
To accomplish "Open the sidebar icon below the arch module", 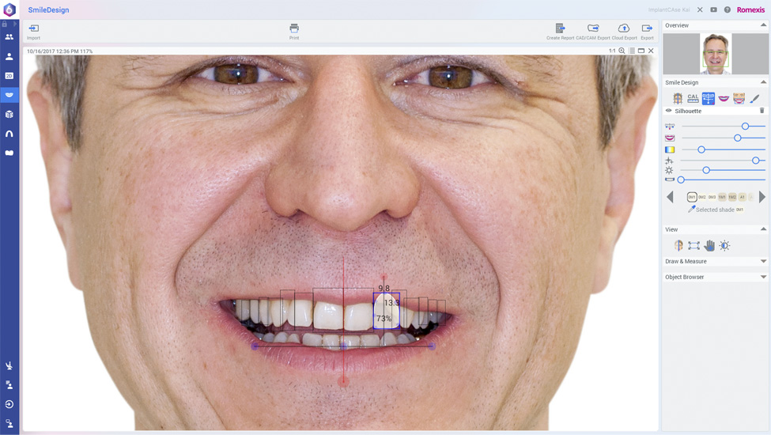I will (x=9, y=153).
